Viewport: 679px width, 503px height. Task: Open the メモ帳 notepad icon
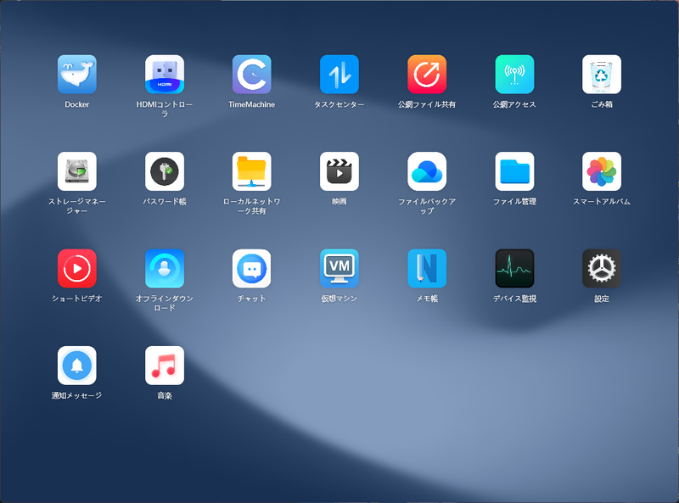click(427, 268)
